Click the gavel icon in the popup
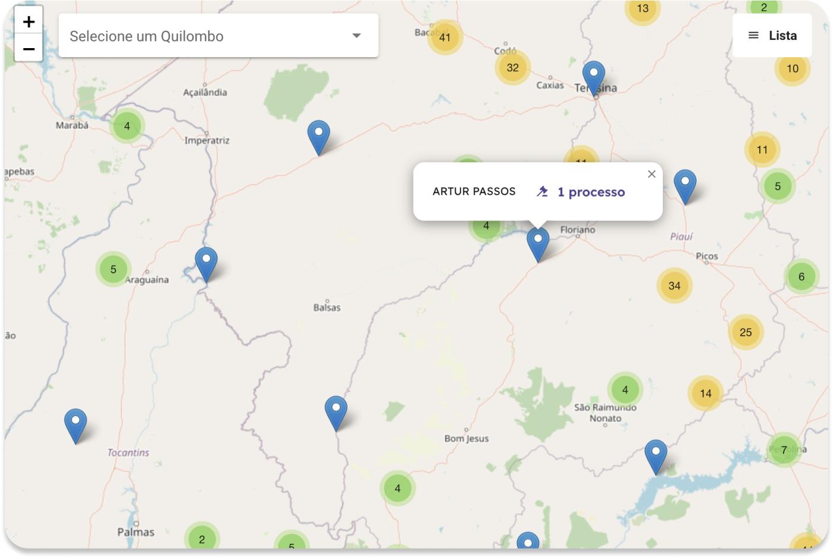 point(542,191)
